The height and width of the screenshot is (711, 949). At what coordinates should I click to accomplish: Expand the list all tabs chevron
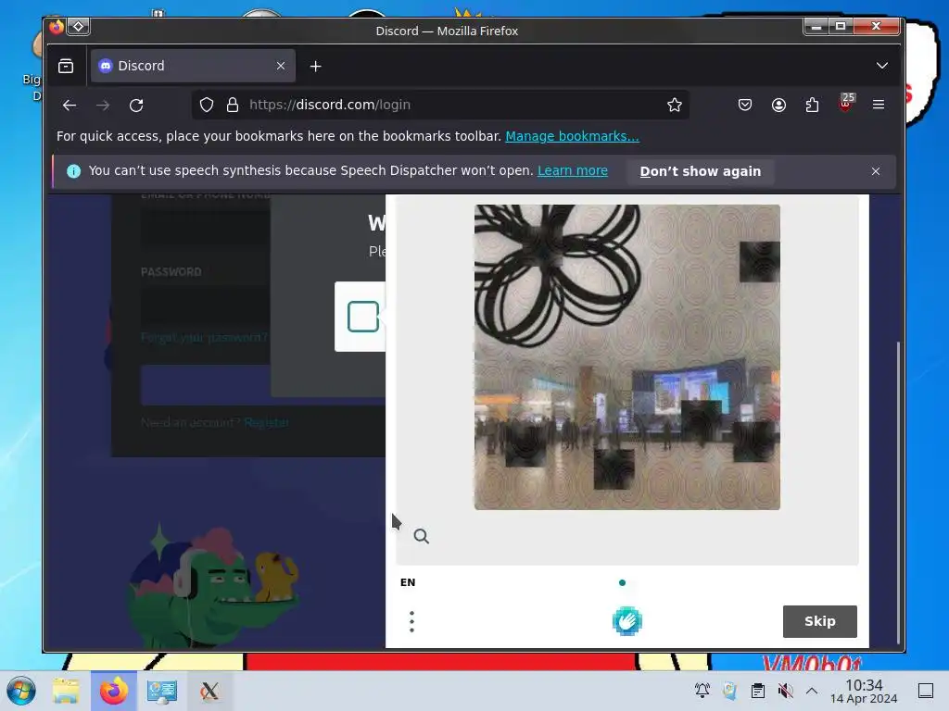pyautogui.click(x=882, y=66)
